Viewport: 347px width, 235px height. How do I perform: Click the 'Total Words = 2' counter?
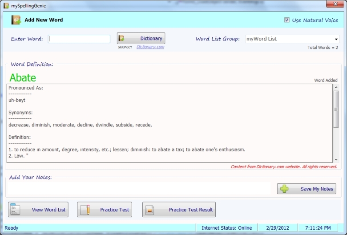point(323,47)
